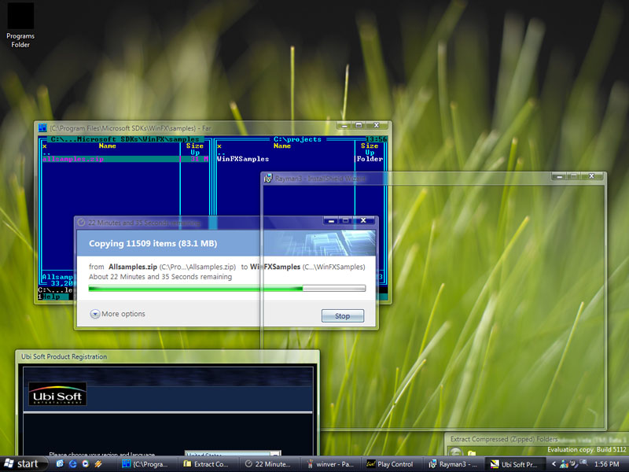Minimize the Far window

pyautogui.click(x=344, y=125)
